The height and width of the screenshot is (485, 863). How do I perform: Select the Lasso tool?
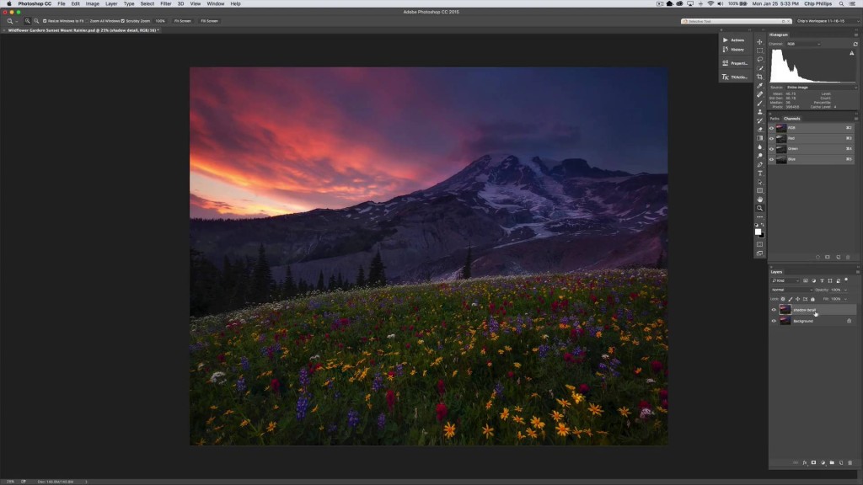coord(759,59)
